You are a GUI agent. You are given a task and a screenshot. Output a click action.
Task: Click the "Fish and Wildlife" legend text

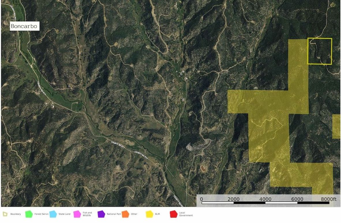[x=87, y=214]
